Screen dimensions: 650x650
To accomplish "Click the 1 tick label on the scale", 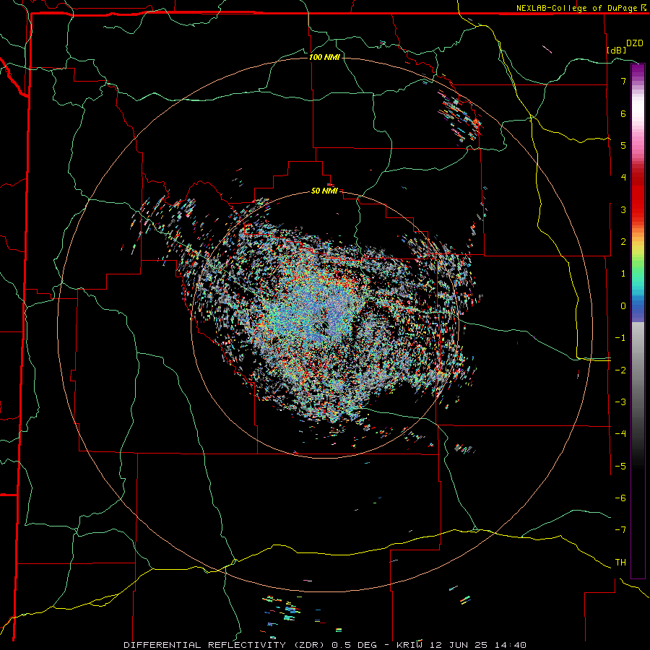I will coord(623,274).
